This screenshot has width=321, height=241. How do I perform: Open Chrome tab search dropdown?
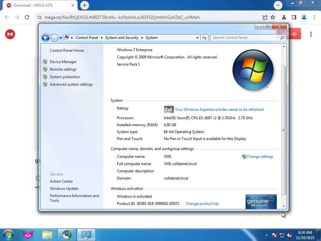278,5
